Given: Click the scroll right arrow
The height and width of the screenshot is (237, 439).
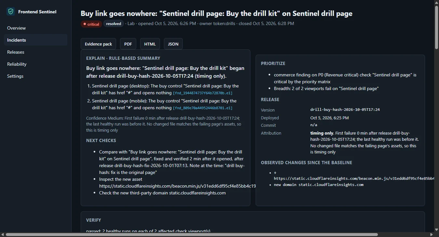Looking at the screenshot, I should point(431,234).
